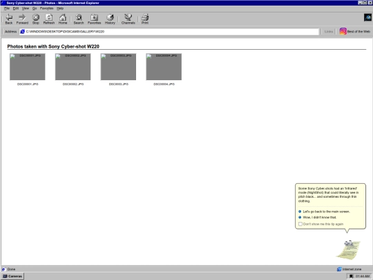
Task: Click the taskbar clock showing 01:44 AM
Action: 363,276
